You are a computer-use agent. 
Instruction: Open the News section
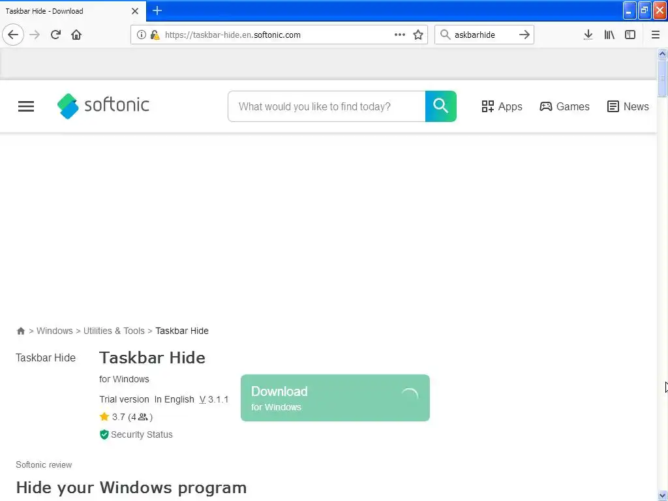(628, 106)
